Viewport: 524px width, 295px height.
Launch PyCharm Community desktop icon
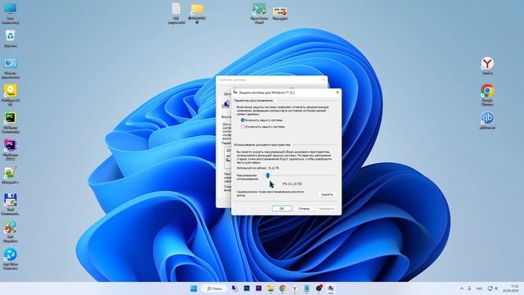click(x=11, y=123)
